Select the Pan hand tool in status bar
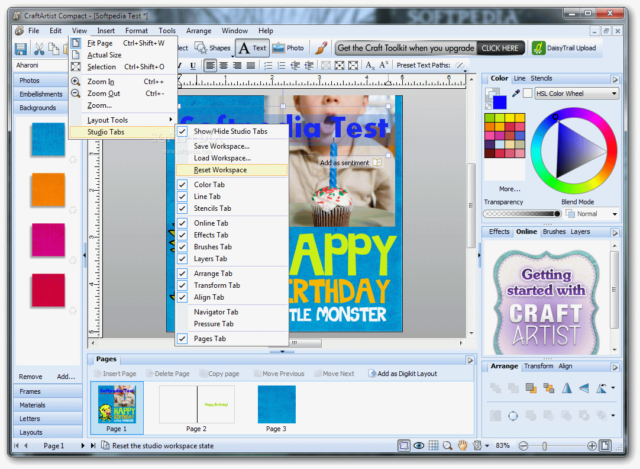The image size is (640, 469). click(x=462, y=446)
